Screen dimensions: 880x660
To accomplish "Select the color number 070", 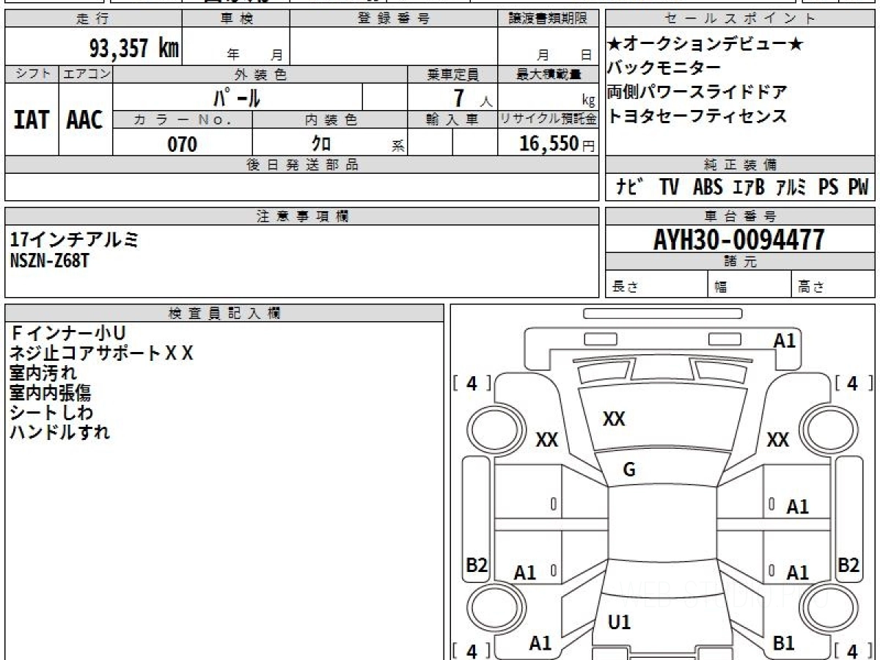I will coord(183,144).
